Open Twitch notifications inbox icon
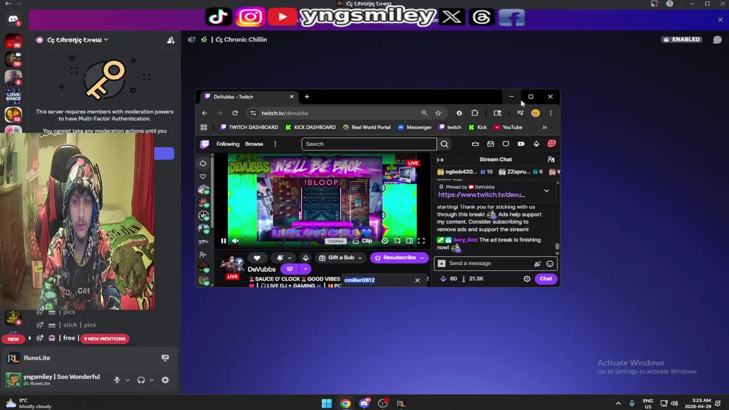This screenshot has height=410, width=729. point(490,144)
